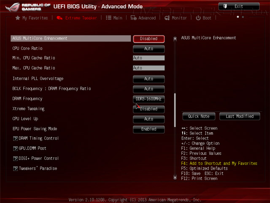Viewport: 270px width, 203px height.
Task: Click F3: Shortcut hint text
Action: coord(194,159)
